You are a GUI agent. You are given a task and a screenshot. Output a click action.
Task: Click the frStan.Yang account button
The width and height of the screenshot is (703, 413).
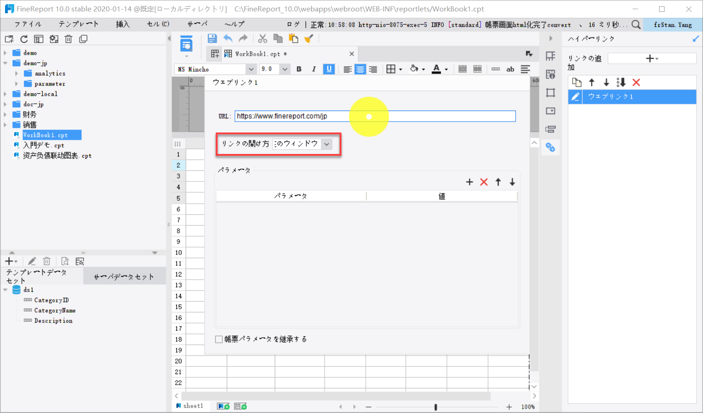point(672,25)
